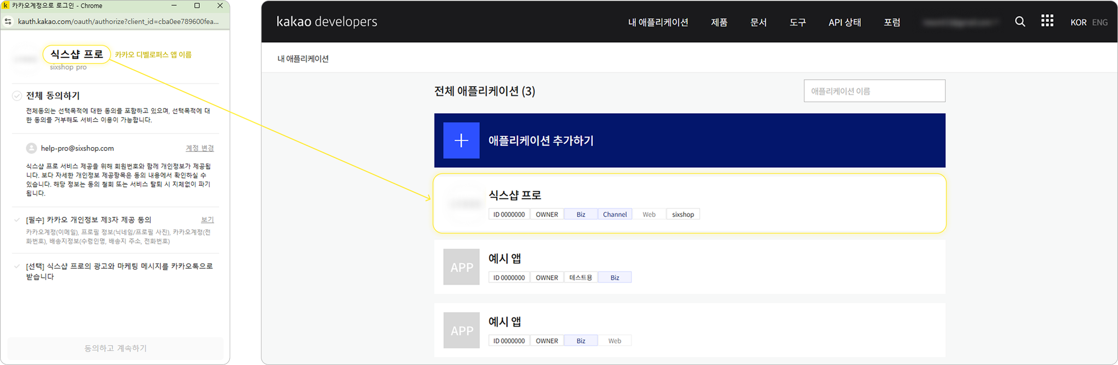Click 테스트용 tag on first 예시 앱
The width and height of the screenshot is (1118, 365).
[581, 277]
